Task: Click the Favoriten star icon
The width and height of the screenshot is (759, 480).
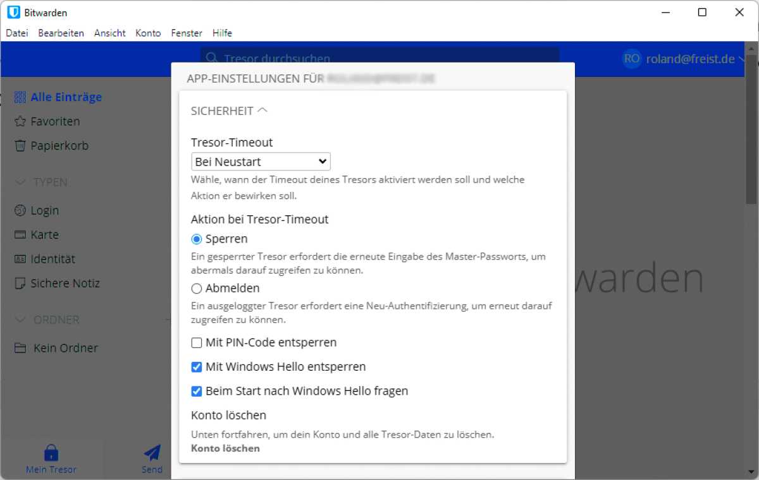Action: coord(20,121)
